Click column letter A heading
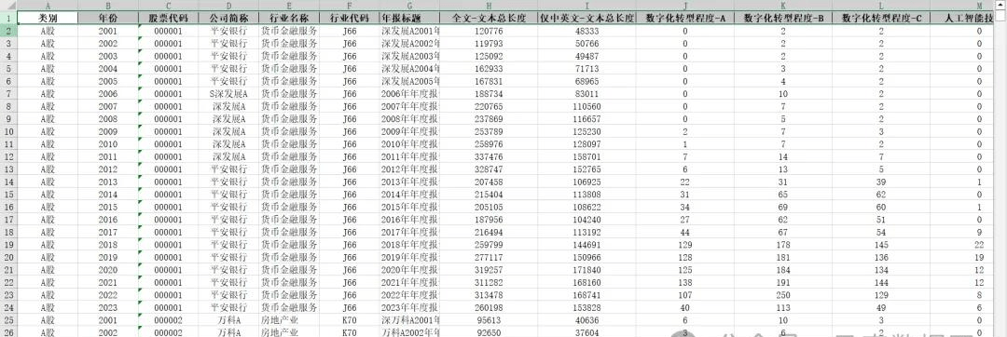1007x337 pixels. 48,6
